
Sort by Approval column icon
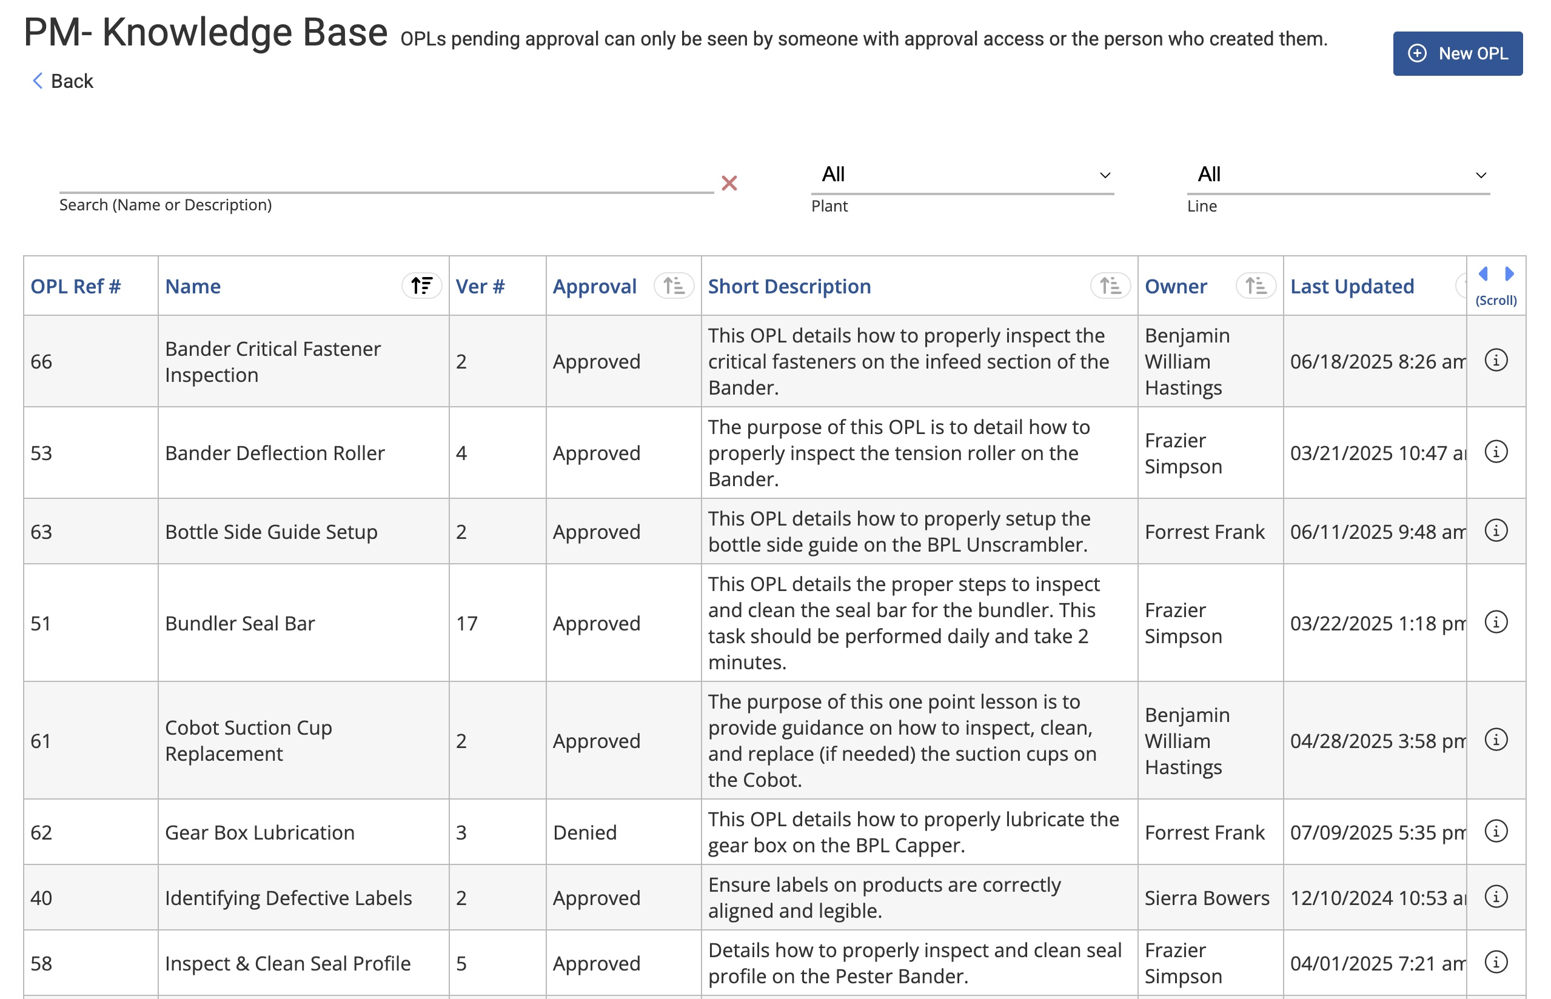[673, 286]
